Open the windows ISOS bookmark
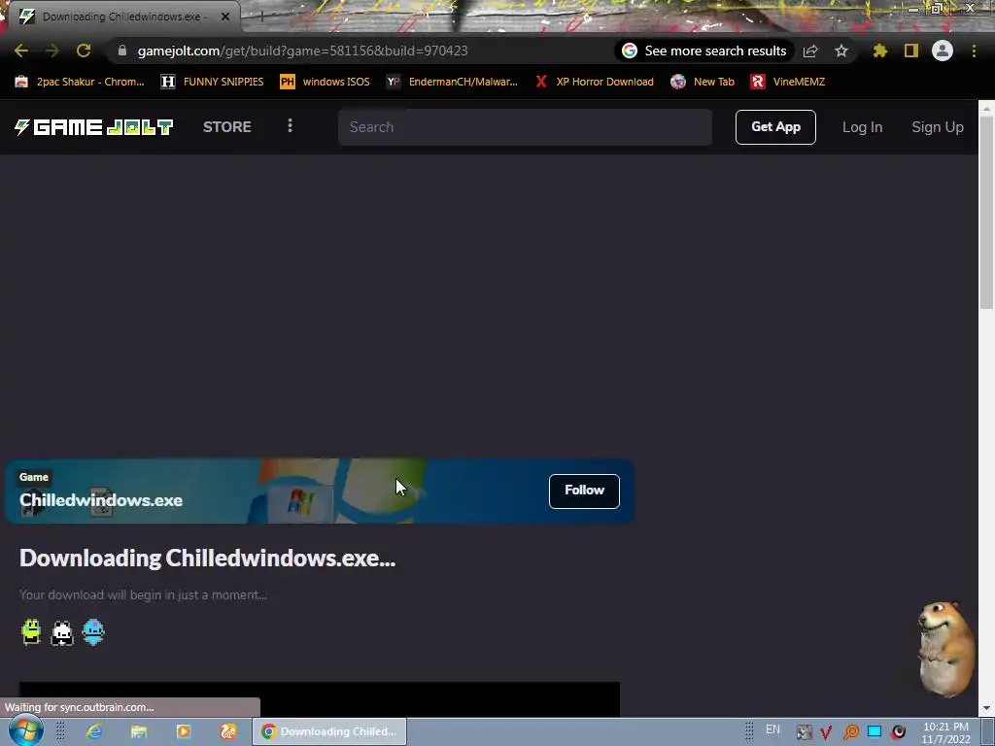 click(325, 82)
